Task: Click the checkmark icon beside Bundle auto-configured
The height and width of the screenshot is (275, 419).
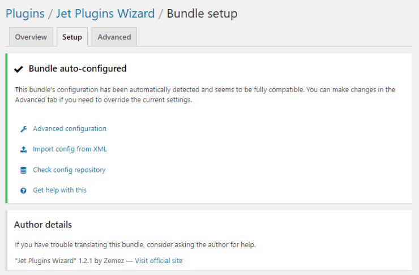Action: [19, 69]
